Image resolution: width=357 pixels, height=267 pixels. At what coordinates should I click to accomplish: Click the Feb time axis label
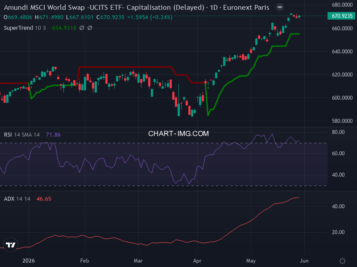pyautogui.click(x=85, y=261)
